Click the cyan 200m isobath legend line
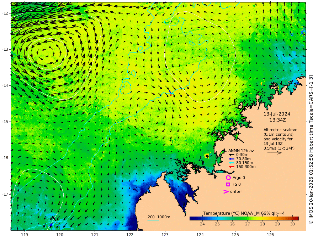Image resolution: width=313 pixels, height=241 pixels. coord(153,220)
